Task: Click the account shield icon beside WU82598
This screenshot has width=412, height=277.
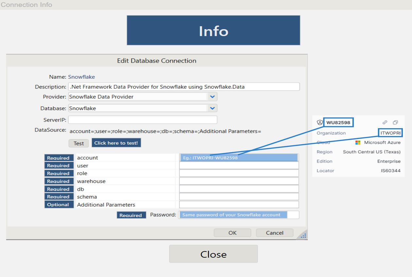Action: pos(320,123)
